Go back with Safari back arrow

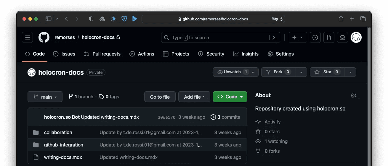pos(66,19)
